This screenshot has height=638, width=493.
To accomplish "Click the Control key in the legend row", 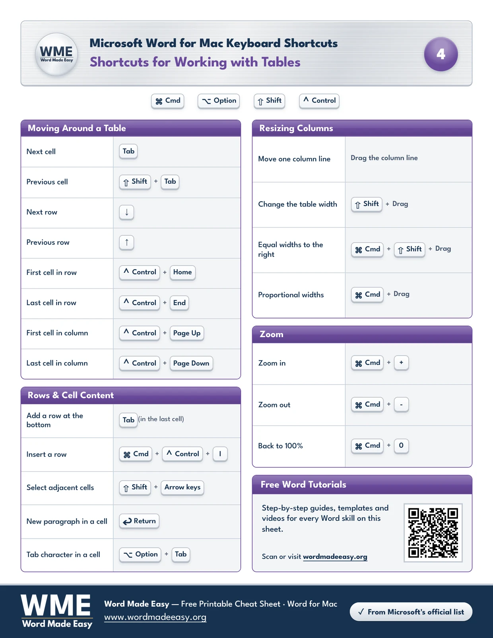I will (319, 101).
